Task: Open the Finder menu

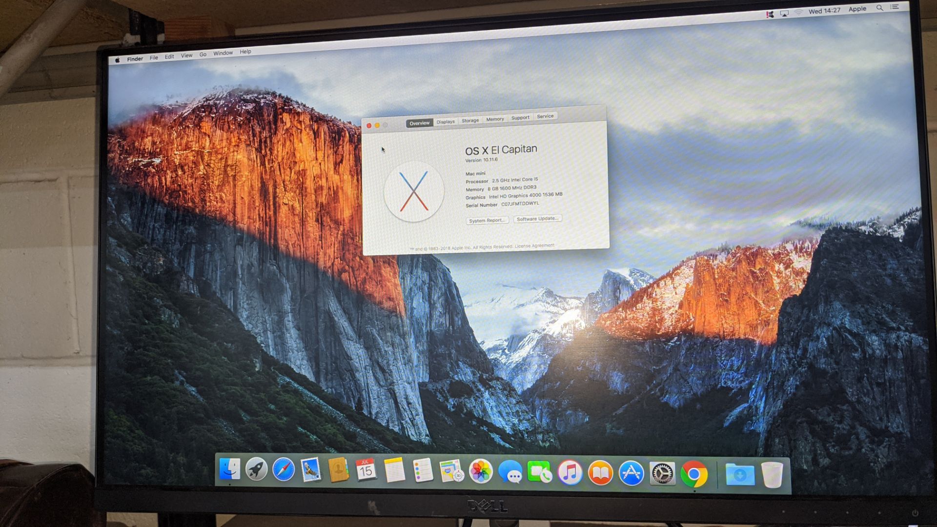Action: (135, 59)
